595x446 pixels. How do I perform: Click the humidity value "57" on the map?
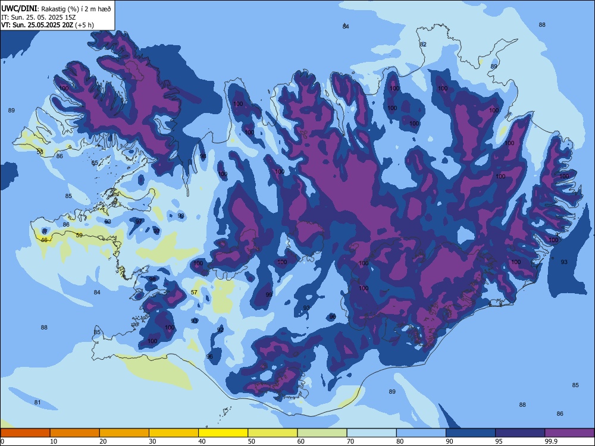point(194,293)
